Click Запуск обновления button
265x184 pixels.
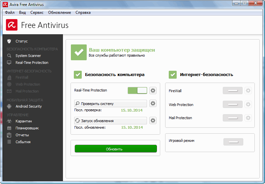click(110, 121)
